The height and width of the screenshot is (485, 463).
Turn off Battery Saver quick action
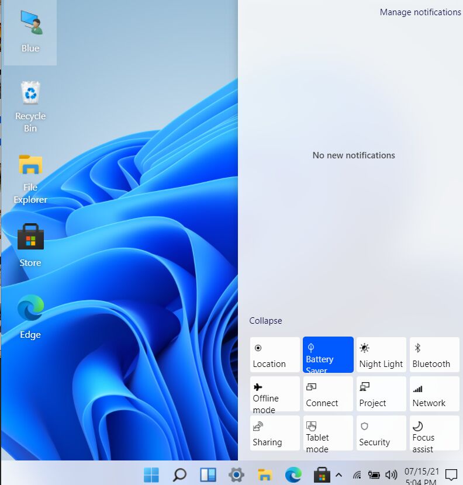point(328,355)
